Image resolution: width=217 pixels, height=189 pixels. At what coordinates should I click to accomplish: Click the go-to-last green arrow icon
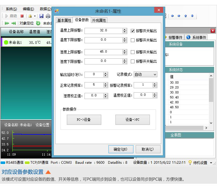[13, 23]
